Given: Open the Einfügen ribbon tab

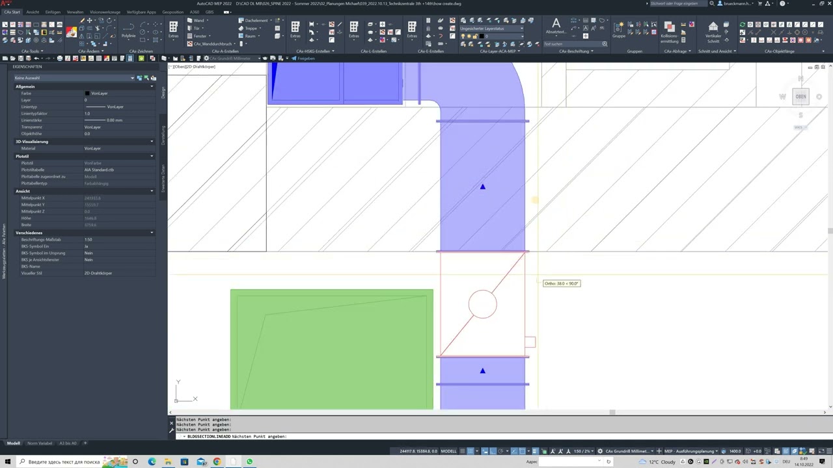Looking at the screenshot, I should (x=53, y=12).
